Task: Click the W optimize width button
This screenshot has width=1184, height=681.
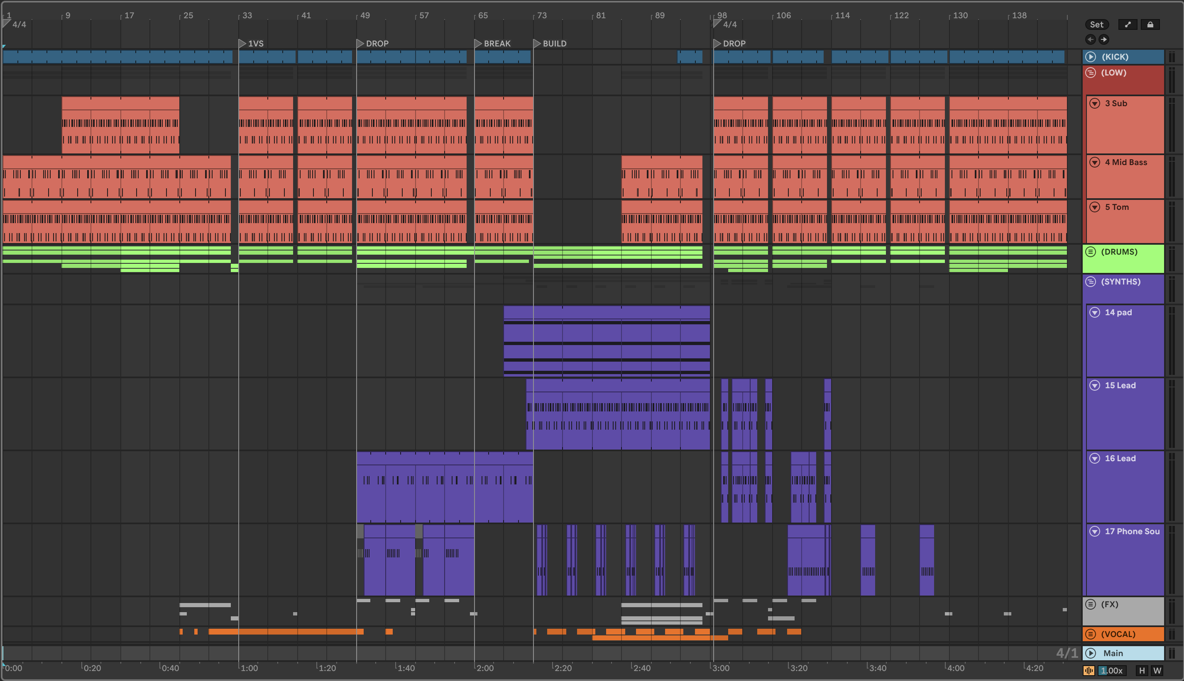Action: click(1157, 671)
